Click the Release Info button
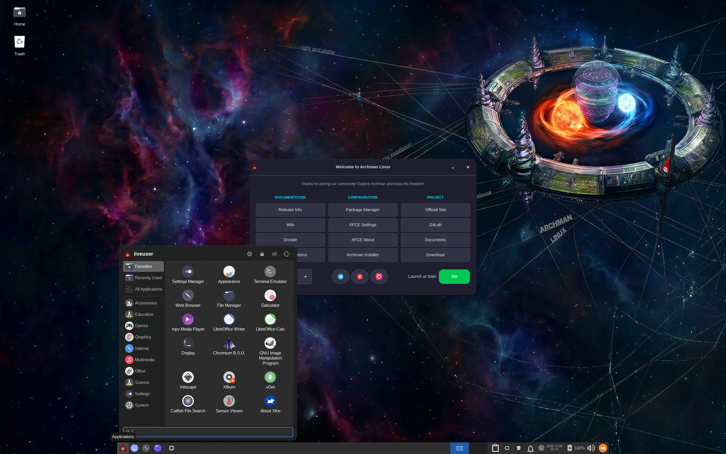726x454 pixels. pyautogui.click(x=290, y=210)
